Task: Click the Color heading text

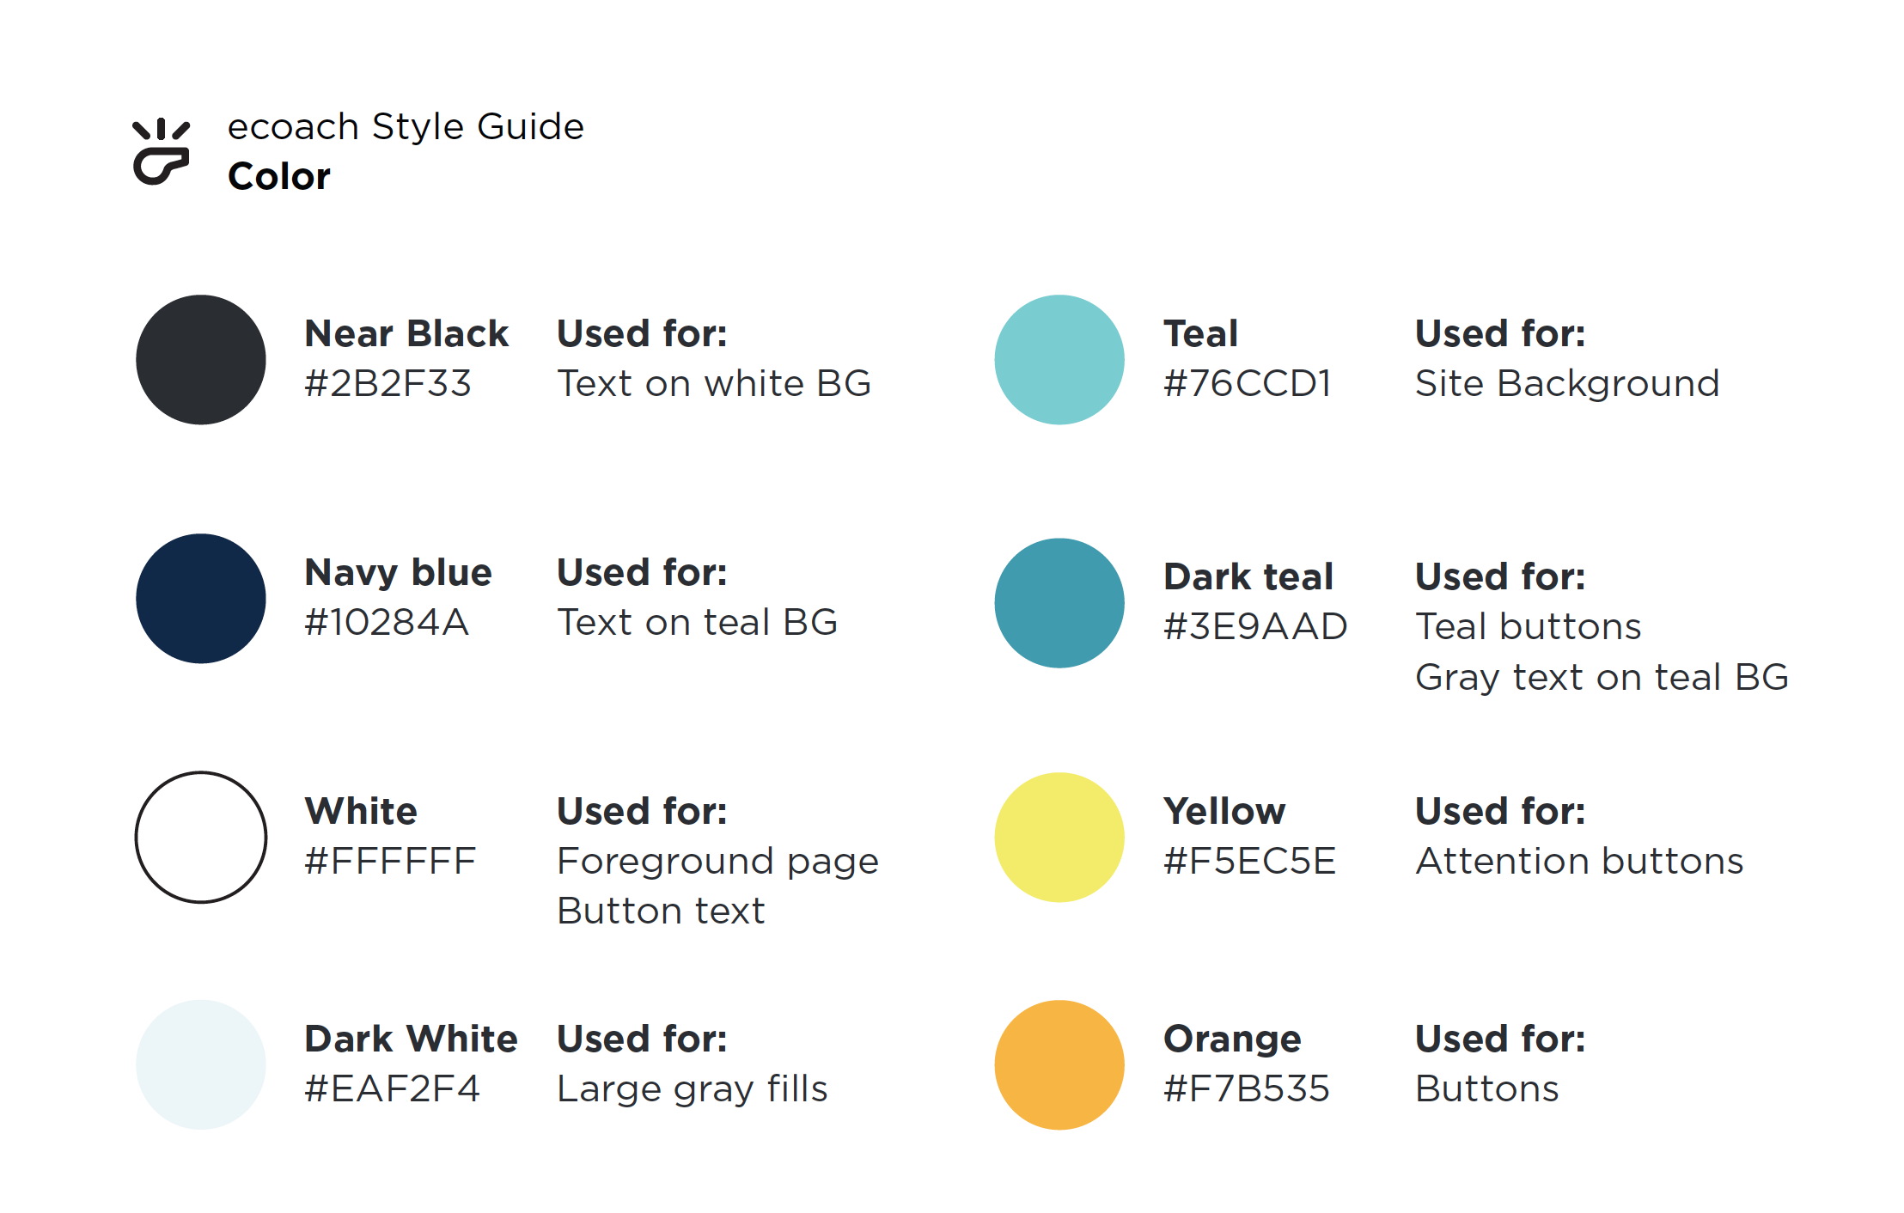Action: (x=279, y=176)
